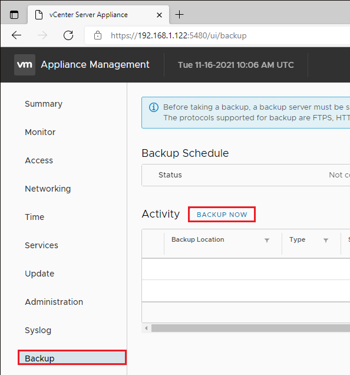Click the info icon in the banner
The image size is (350, 375).
click(154, 107)
